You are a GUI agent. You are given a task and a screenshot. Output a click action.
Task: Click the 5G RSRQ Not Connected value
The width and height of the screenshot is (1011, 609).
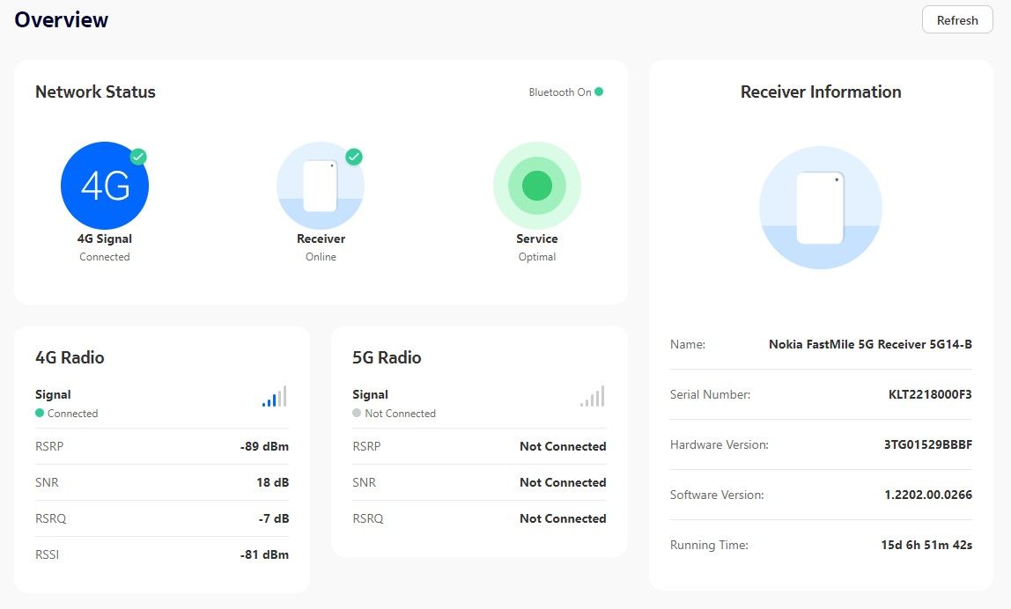click(x=563, y=518)
